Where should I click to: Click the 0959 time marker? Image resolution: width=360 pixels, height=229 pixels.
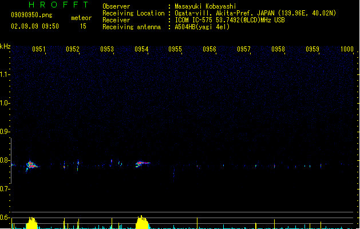312,49
